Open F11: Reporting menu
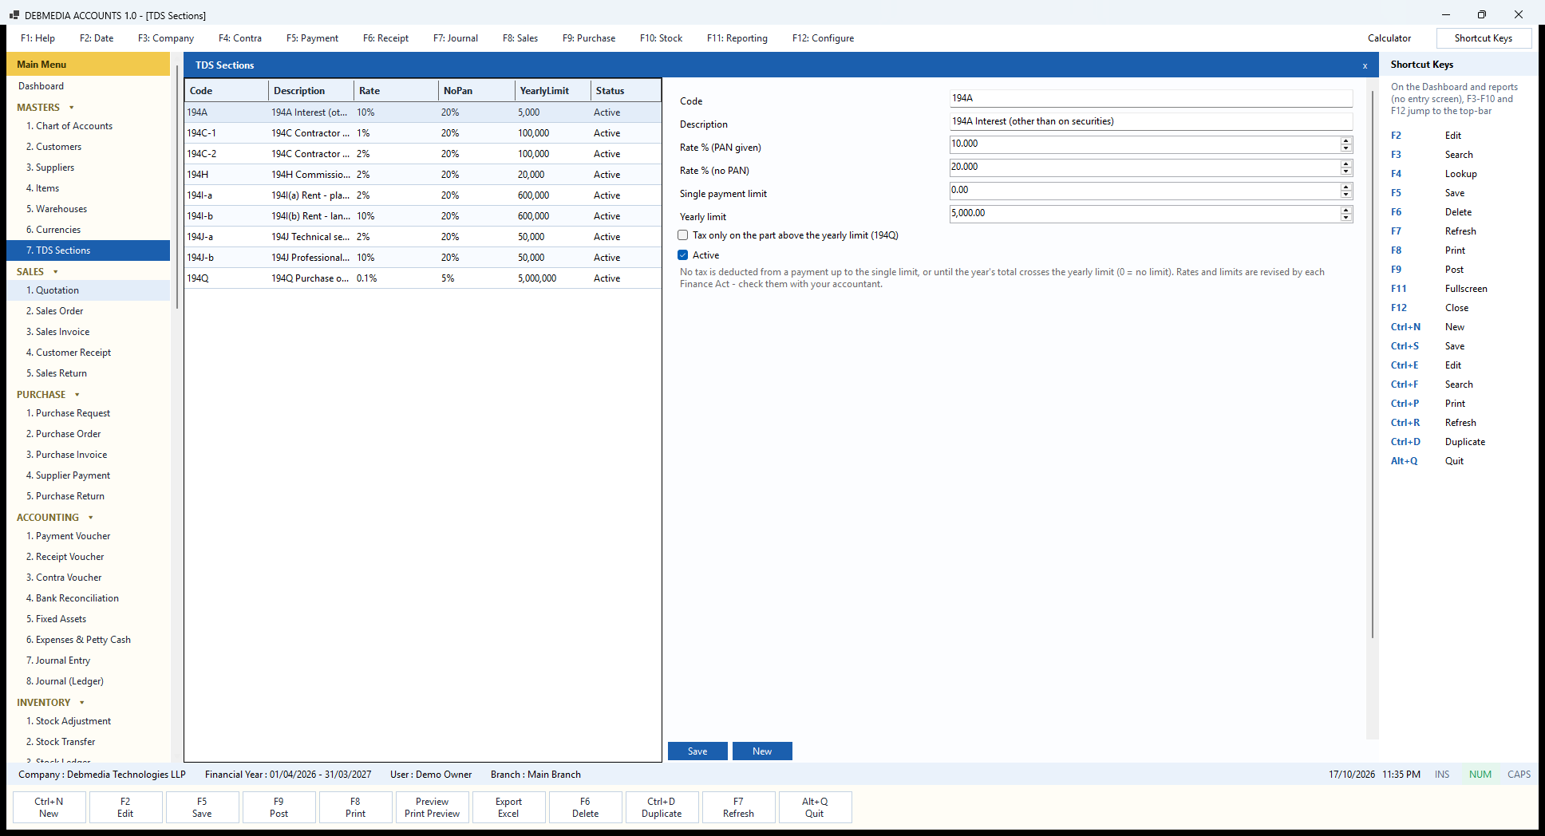The image size is (1545, 836). click(737, 38)
